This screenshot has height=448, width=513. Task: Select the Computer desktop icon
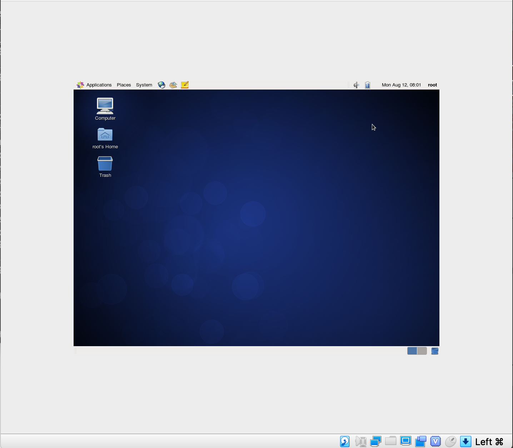(105, 109)
